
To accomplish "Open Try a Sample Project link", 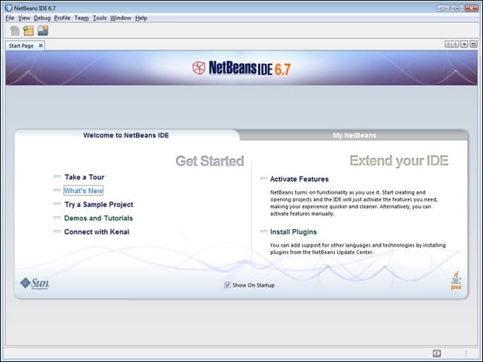I will point(99,204).
